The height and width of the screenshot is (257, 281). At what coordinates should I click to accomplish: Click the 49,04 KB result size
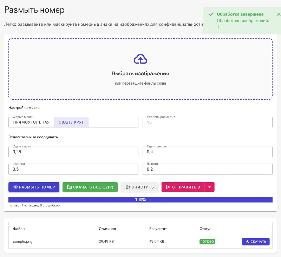coord(157,242)
